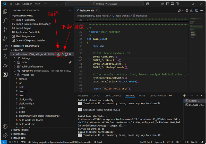
Task: Switch to the Debug Console tab
Action: [113, 96]
